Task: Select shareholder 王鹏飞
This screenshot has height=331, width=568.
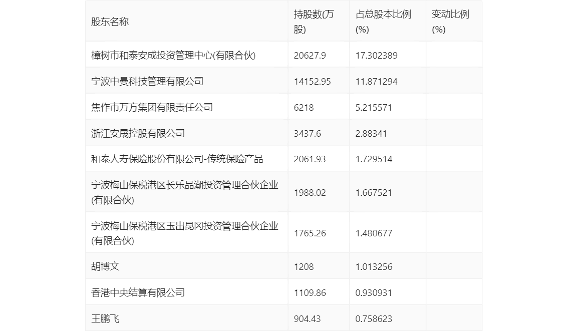Action: click(x=105, y=319)
